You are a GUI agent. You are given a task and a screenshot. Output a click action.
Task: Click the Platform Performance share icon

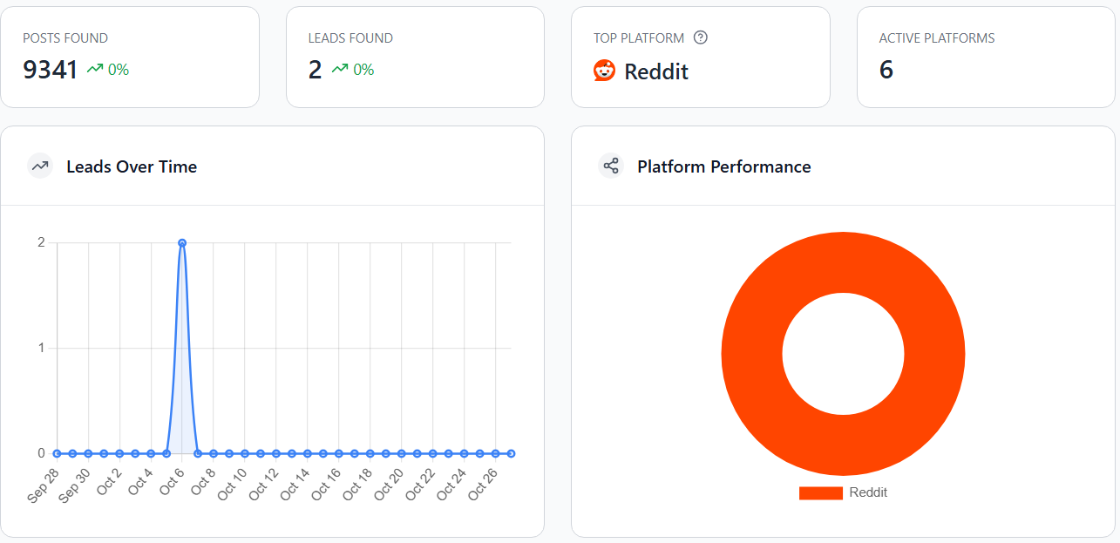coord(611,166)
